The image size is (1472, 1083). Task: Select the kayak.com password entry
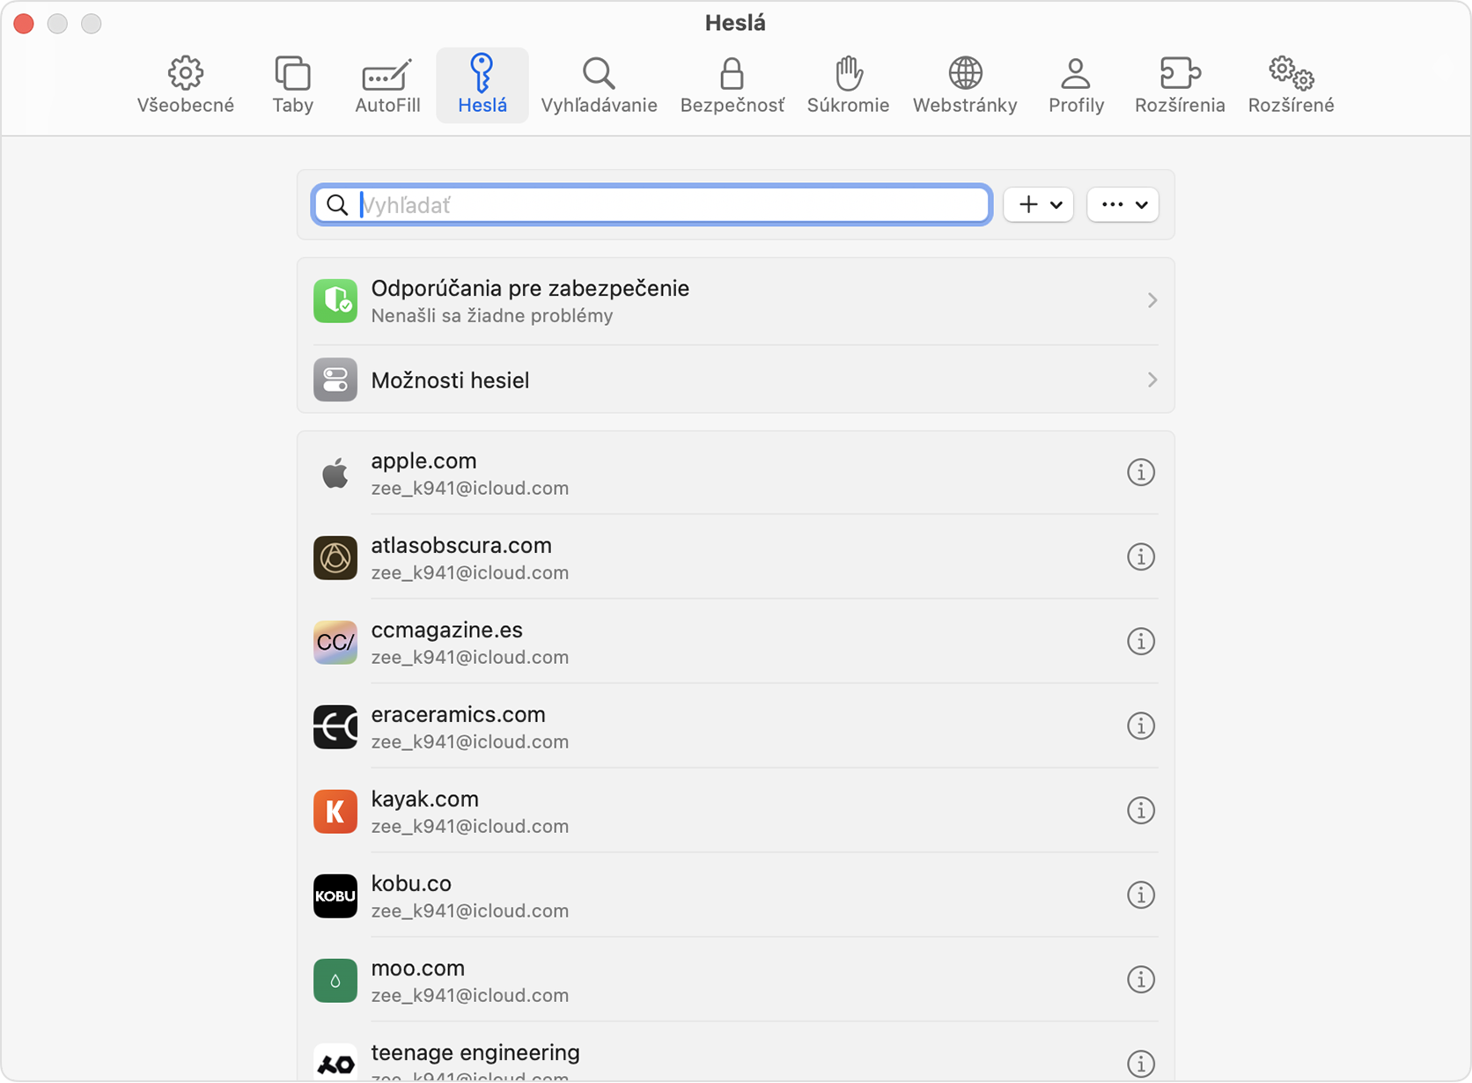pos(736,811)
